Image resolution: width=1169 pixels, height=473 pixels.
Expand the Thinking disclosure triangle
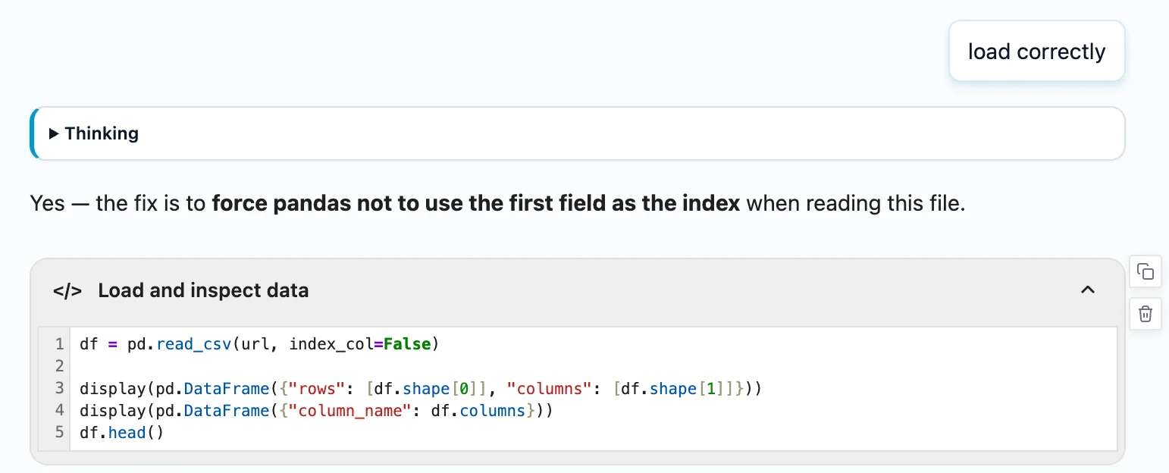click(54, 133)
